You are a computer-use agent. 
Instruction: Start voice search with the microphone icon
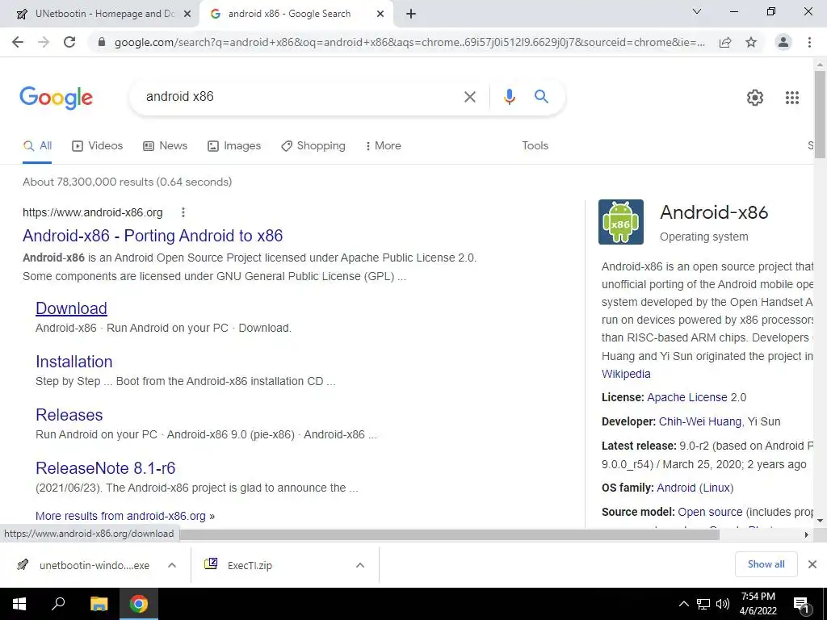click(x=509, y=97)
